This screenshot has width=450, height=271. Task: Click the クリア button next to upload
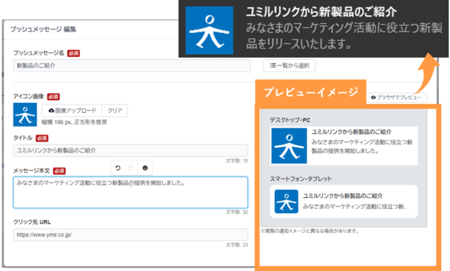pos(115,111)
